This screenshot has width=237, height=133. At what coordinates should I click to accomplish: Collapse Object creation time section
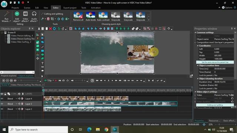[x=198, y=65]
